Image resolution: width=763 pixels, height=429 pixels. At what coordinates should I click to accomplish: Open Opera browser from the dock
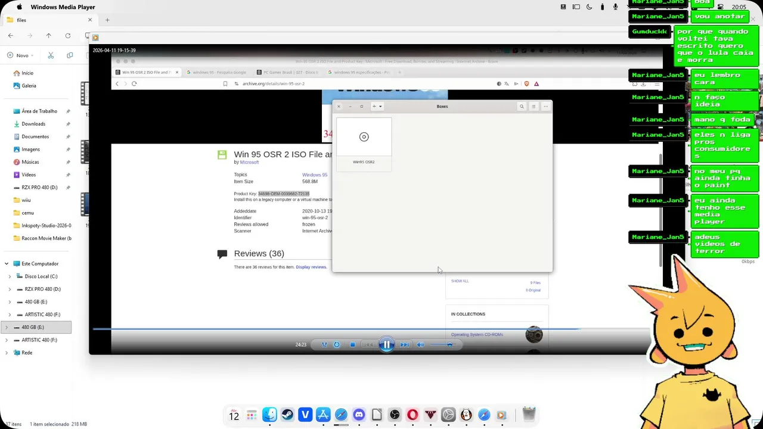pos(412,415)
